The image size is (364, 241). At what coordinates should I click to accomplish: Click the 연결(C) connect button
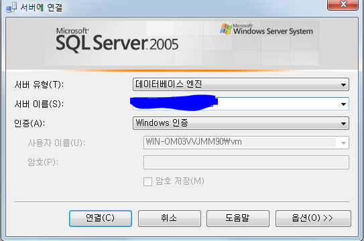pos(101,218)
